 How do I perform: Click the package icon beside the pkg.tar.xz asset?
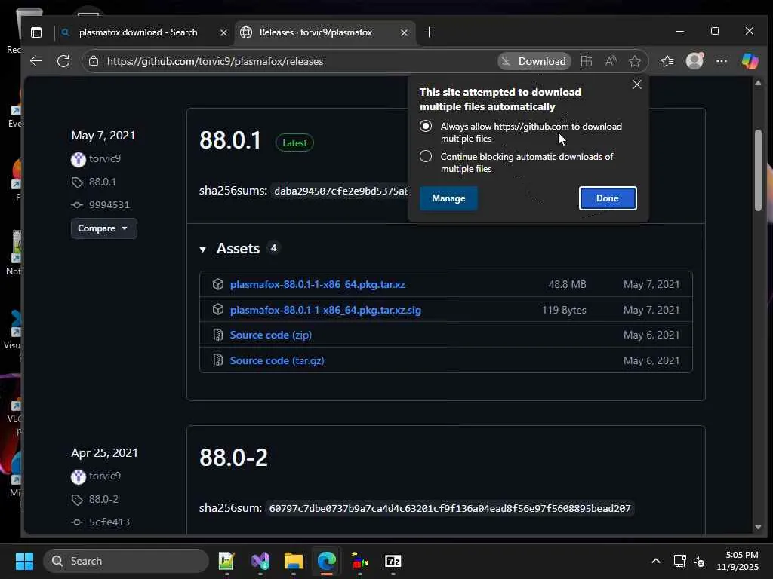218,284
